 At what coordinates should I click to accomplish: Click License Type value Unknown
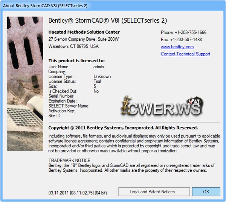point(102,76)
